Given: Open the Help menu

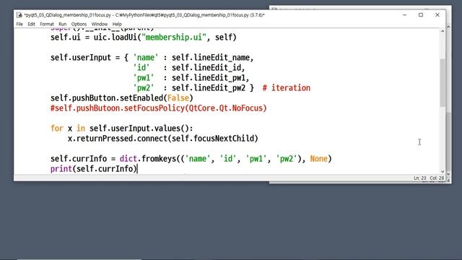Looking at the screenshot, I should tap(117, 24).
